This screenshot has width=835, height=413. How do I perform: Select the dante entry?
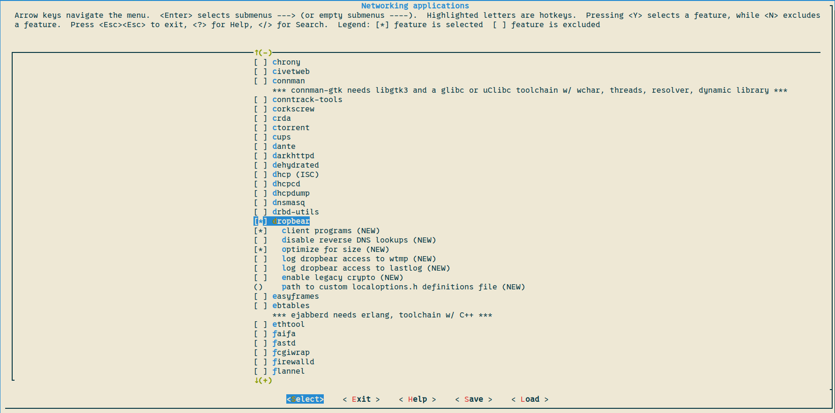275,146
